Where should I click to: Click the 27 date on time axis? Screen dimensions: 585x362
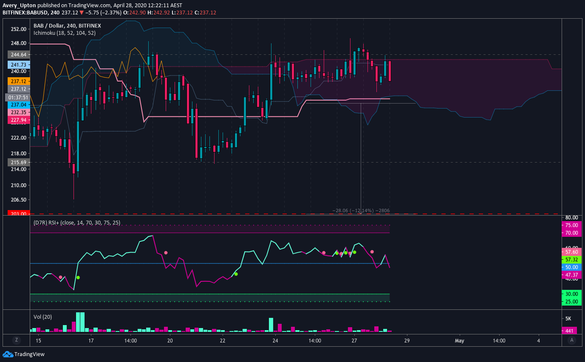click(354, 340)
